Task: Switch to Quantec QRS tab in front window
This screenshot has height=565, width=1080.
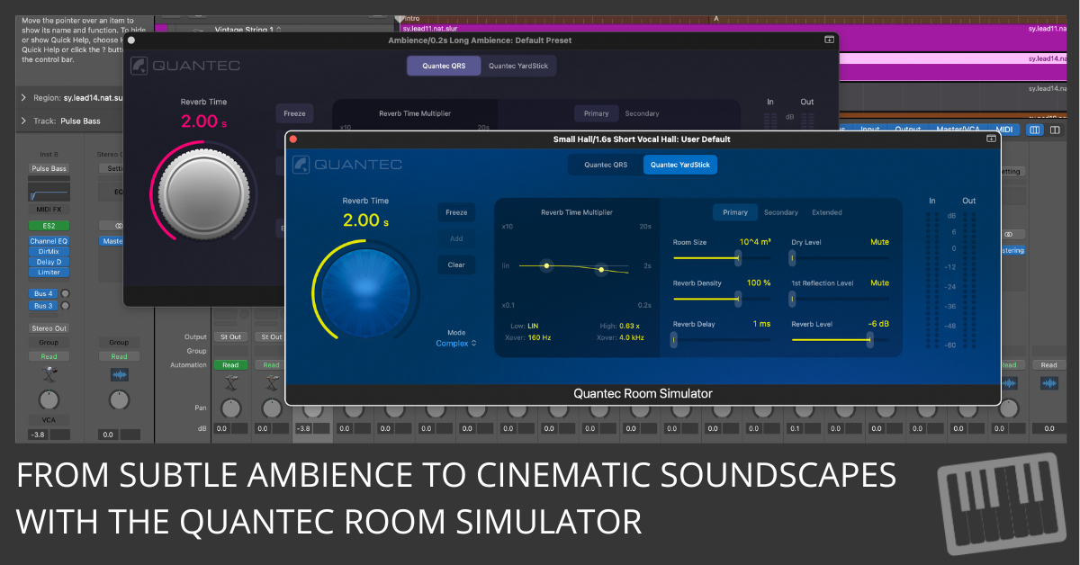Action: pyautogui.click(x=606, y=165)
